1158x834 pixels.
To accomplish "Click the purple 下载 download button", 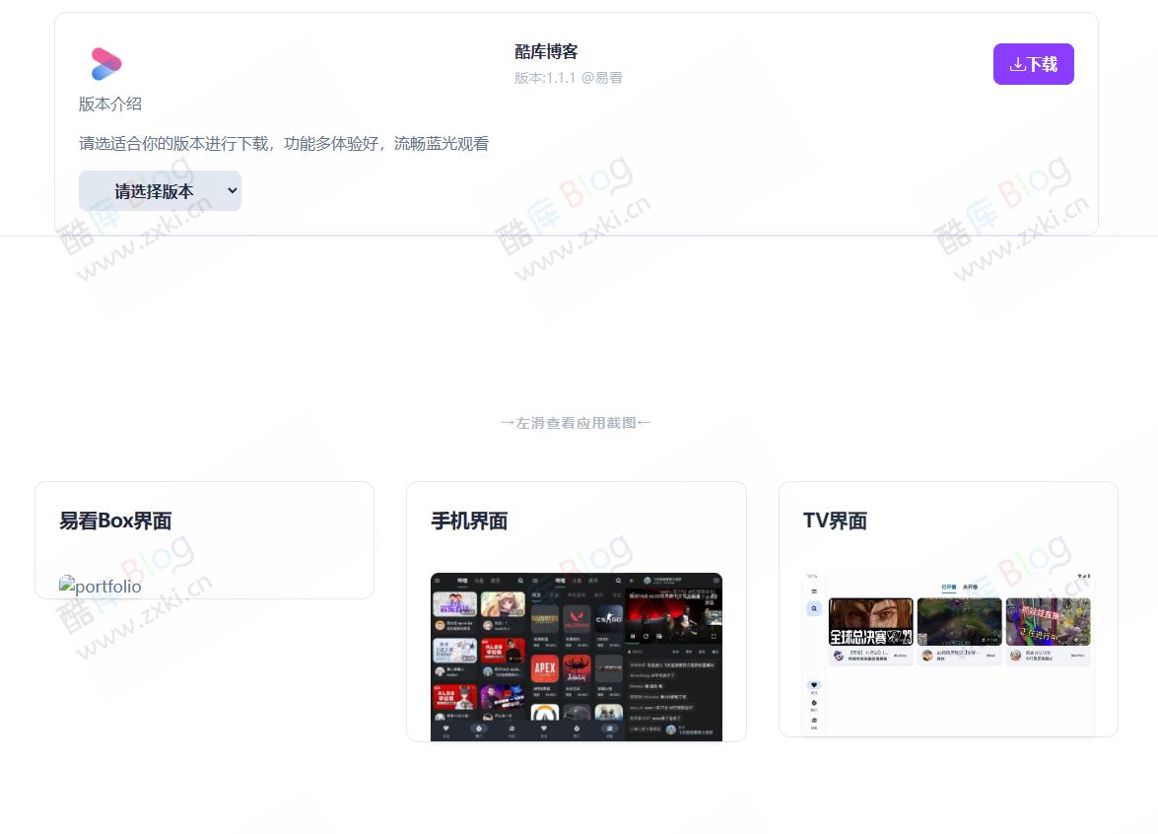I will pyautogui.click(x=1033, y=63).
